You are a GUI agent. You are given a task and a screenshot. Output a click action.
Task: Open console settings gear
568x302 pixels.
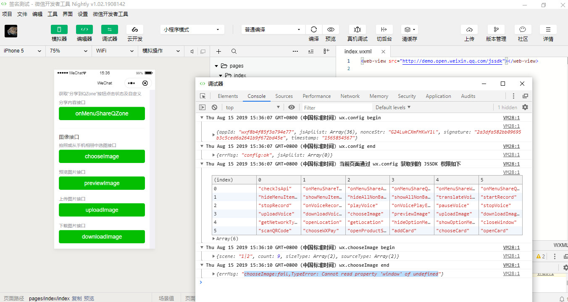tap(525, 108)
